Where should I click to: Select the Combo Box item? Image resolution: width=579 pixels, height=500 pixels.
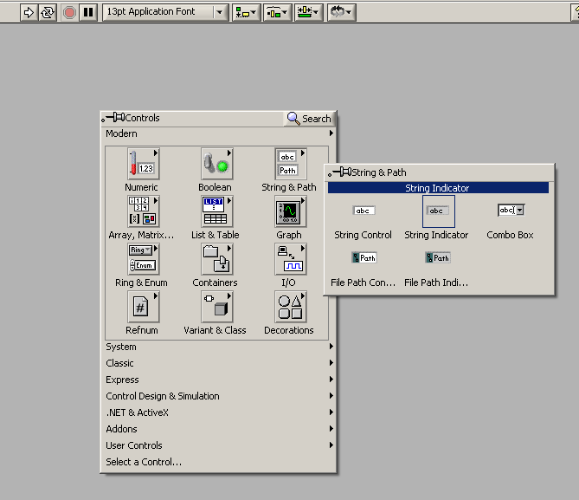pyautogui.click(x=511, y=211)
